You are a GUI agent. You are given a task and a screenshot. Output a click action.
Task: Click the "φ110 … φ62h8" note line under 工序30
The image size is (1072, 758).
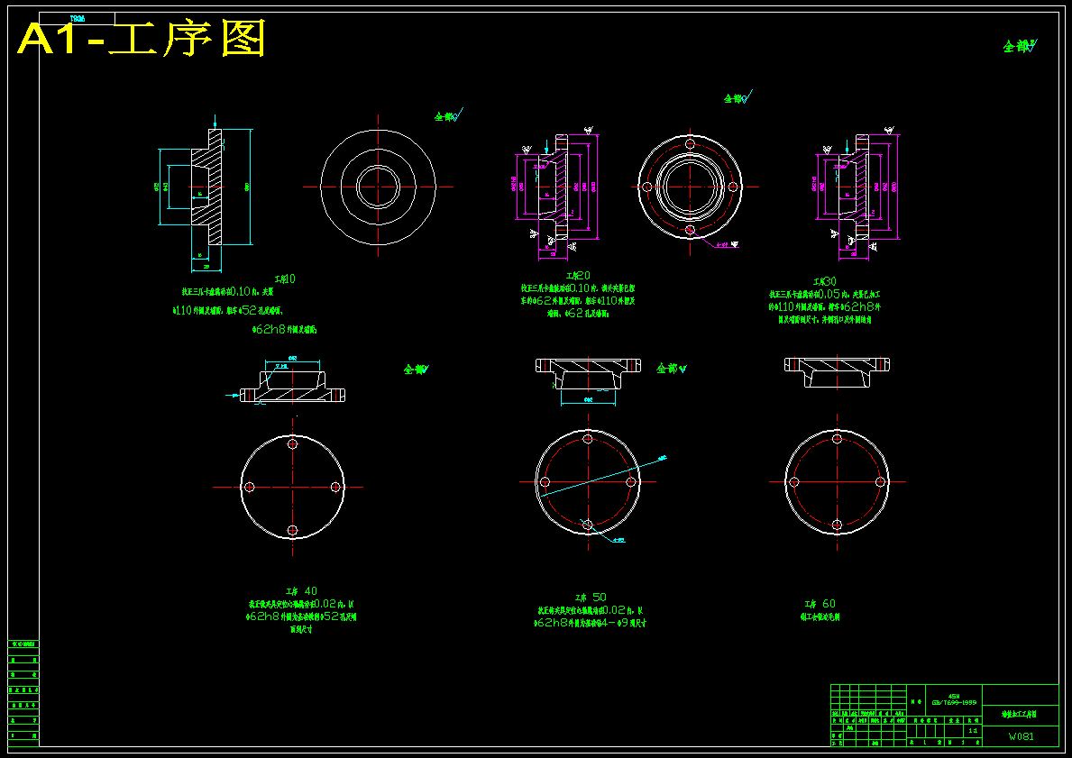tap(824, 306)
